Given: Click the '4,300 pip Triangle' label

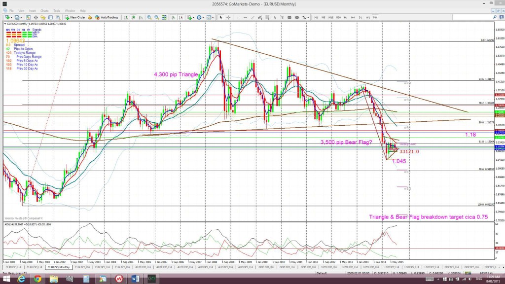Looking at the screenshot, I should pos(176,74).
